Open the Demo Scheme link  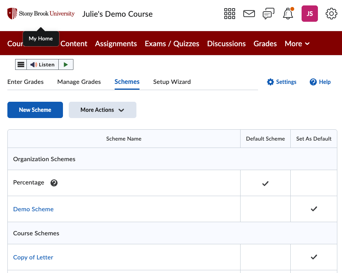(x=33, y=209)
